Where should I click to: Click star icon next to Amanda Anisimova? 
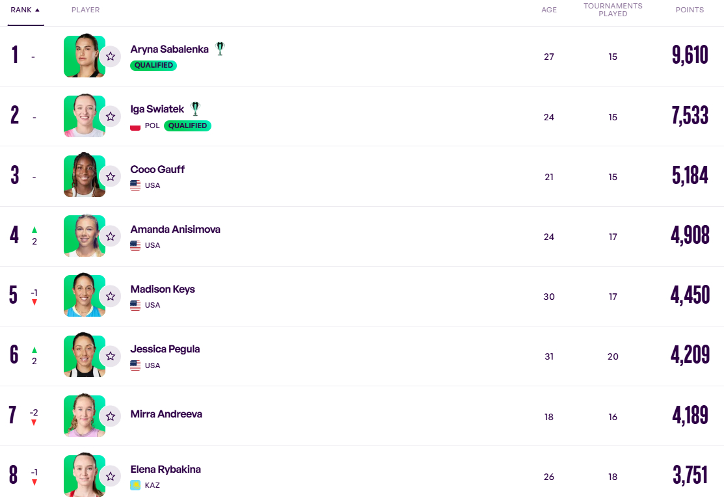click(x=111, y=236)
